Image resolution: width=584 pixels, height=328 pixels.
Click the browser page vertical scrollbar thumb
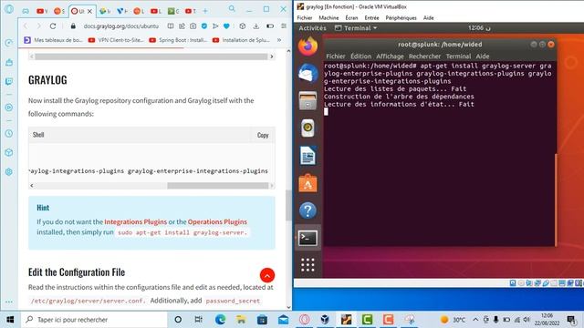(288, 205)
